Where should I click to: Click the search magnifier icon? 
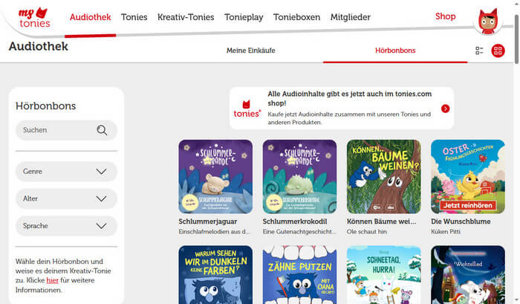coord(102,130)
